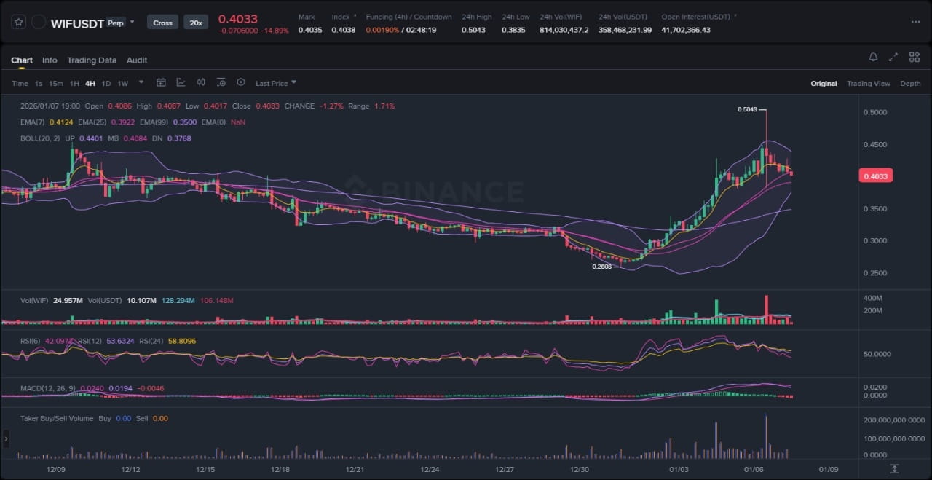
Task: Select the 1D timeframe interval
Action: [x=106, y=84]
